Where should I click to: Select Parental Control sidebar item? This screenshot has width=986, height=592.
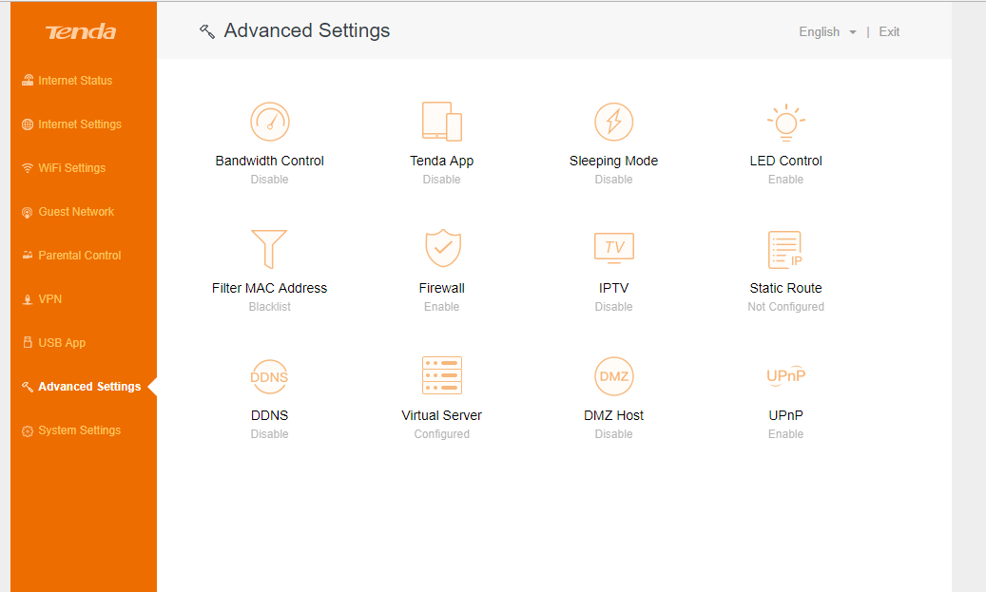pyautogui.click(x=80, y=256)
